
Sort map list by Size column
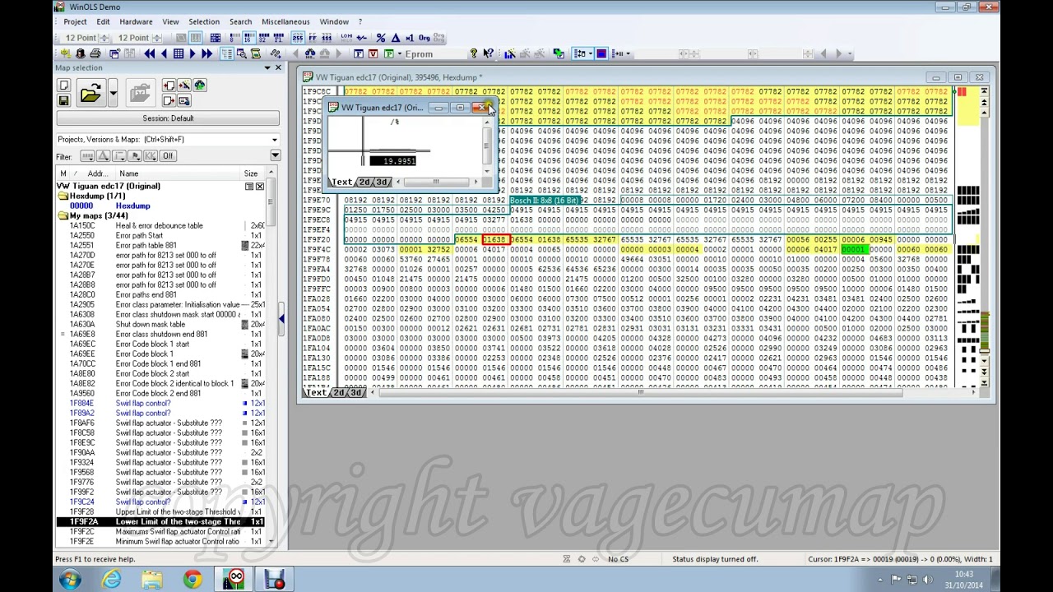point(251,173)
